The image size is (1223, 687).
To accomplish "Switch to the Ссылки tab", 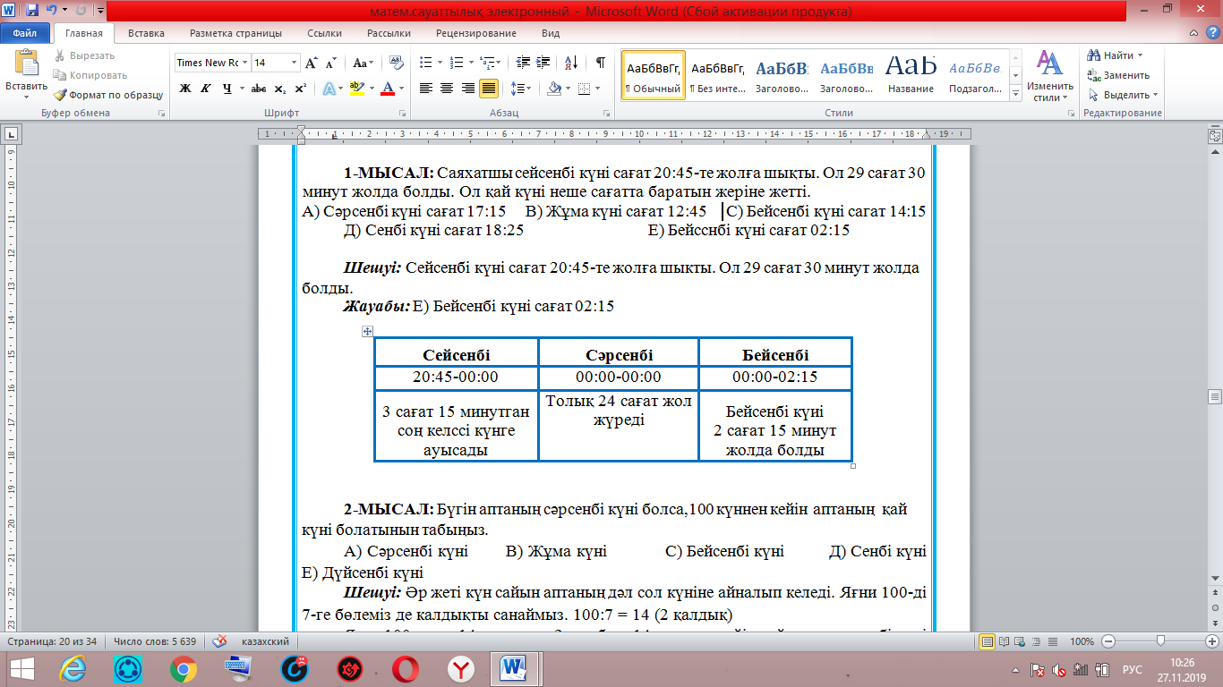I will [324, 33].
